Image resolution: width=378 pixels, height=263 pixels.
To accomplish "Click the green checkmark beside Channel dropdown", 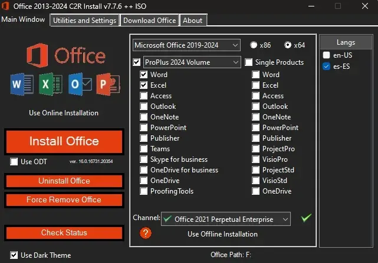I will click(x=306, y=218).
